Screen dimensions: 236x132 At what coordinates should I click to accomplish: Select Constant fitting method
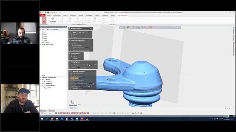[71, 58]
